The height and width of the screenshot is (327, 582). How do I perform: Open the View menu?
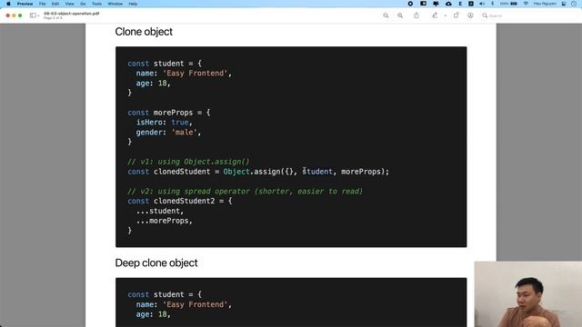[69, 4]
